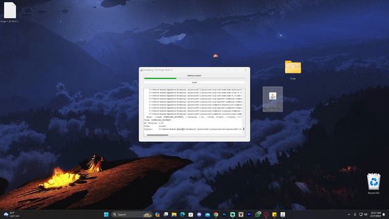This screenshot has height=219, width=389.
Task: Open Sticky Notes from the taskbar
Action: 274,214
